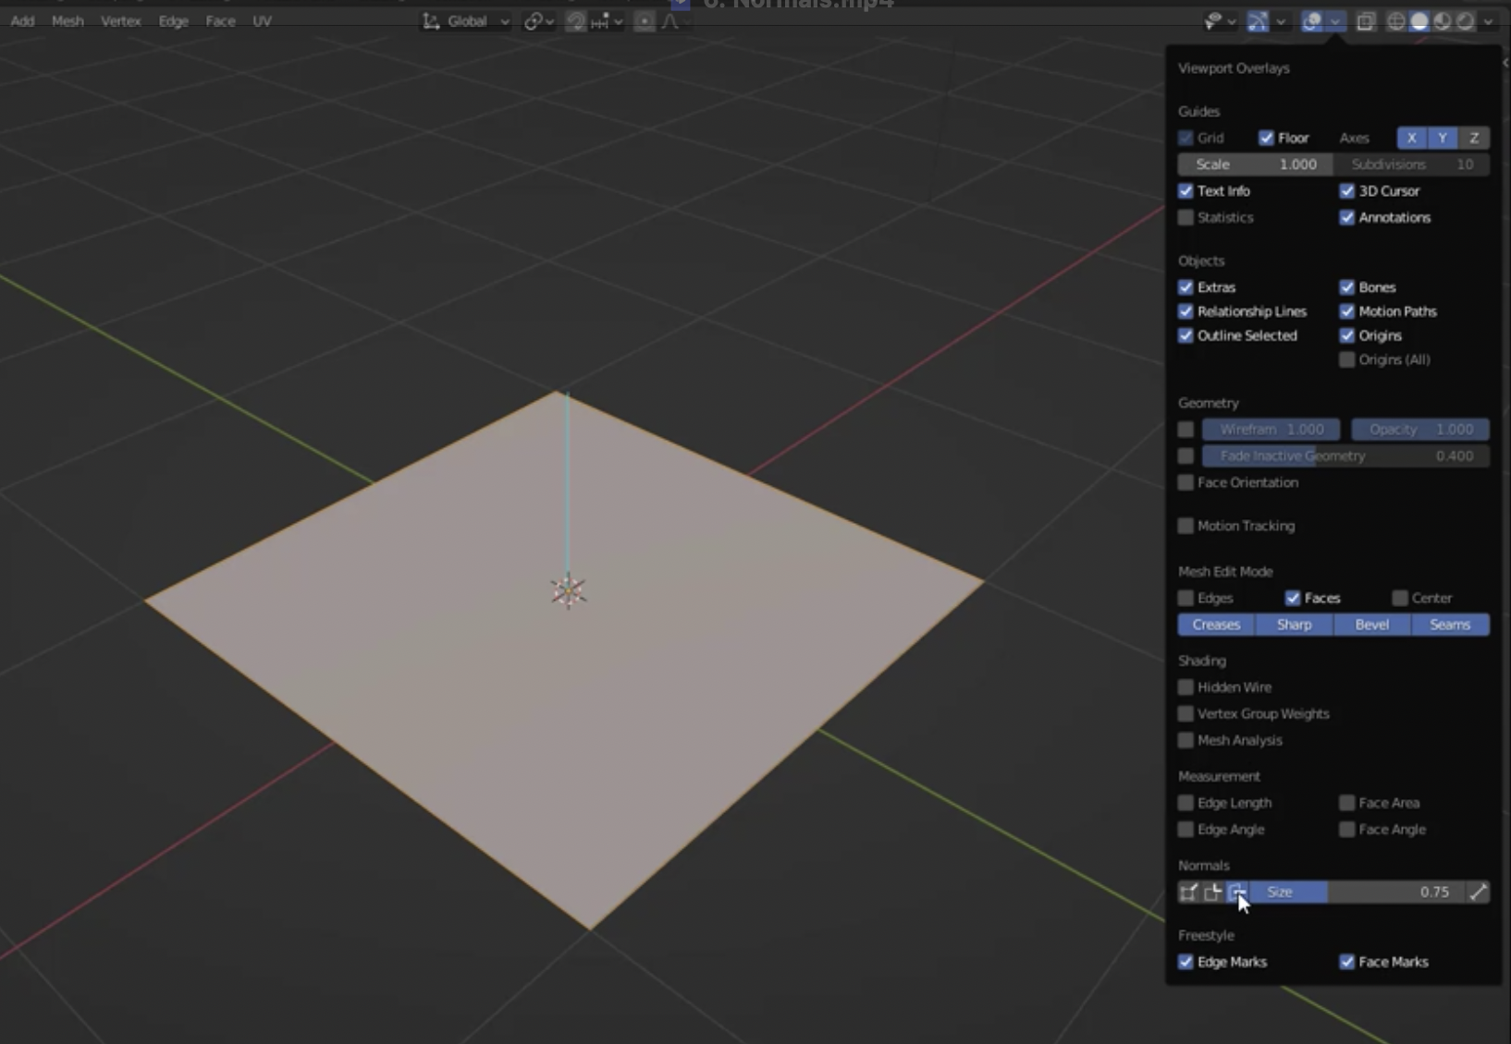Click proportional falloff curve icon
The image size is (1511, 1044).
[x=670, y=21]
